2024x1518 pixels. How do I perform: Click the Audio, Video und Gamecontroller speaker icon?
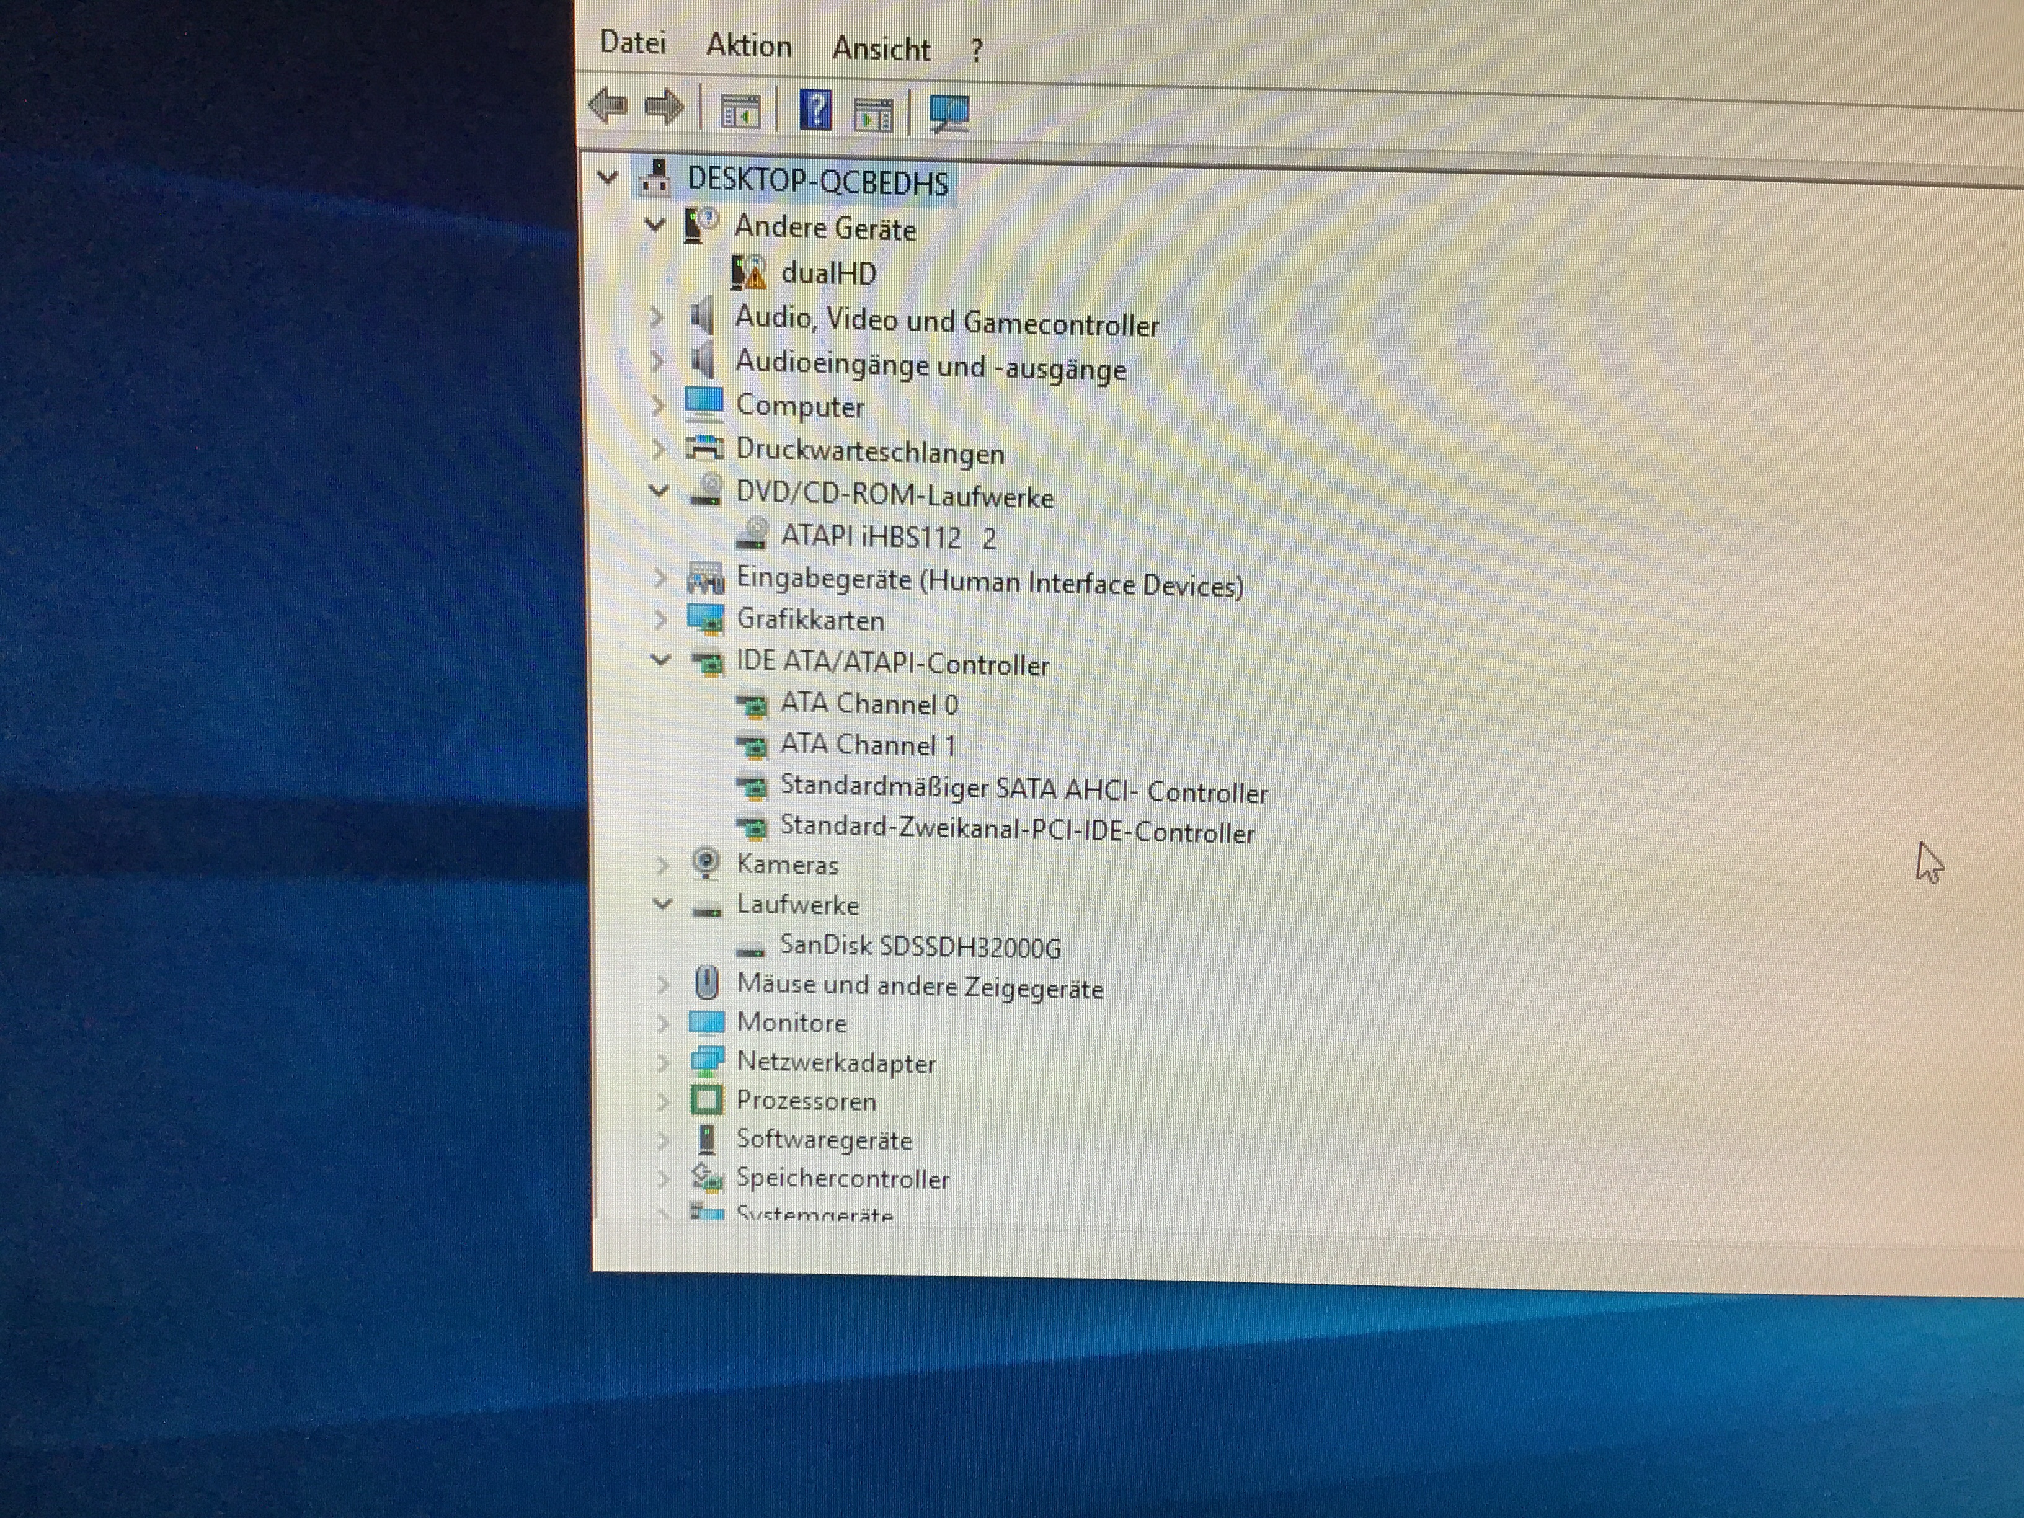point(702,317)
